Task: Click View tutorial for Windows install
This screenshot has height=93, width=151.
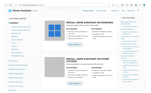Action: 75,44
